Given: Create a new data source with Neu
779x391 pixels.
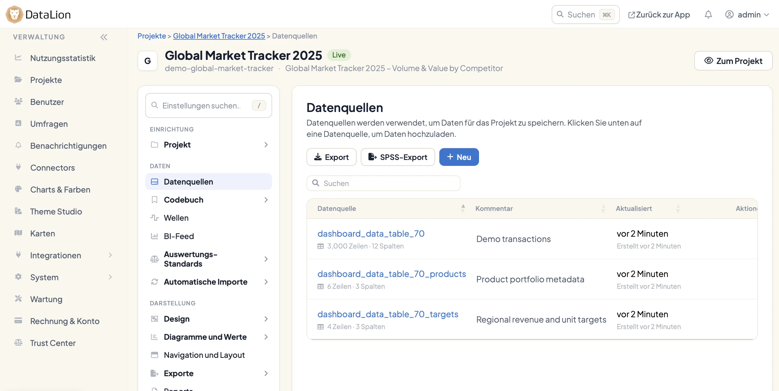Looking at the screenshot, I should coord(459,157).
